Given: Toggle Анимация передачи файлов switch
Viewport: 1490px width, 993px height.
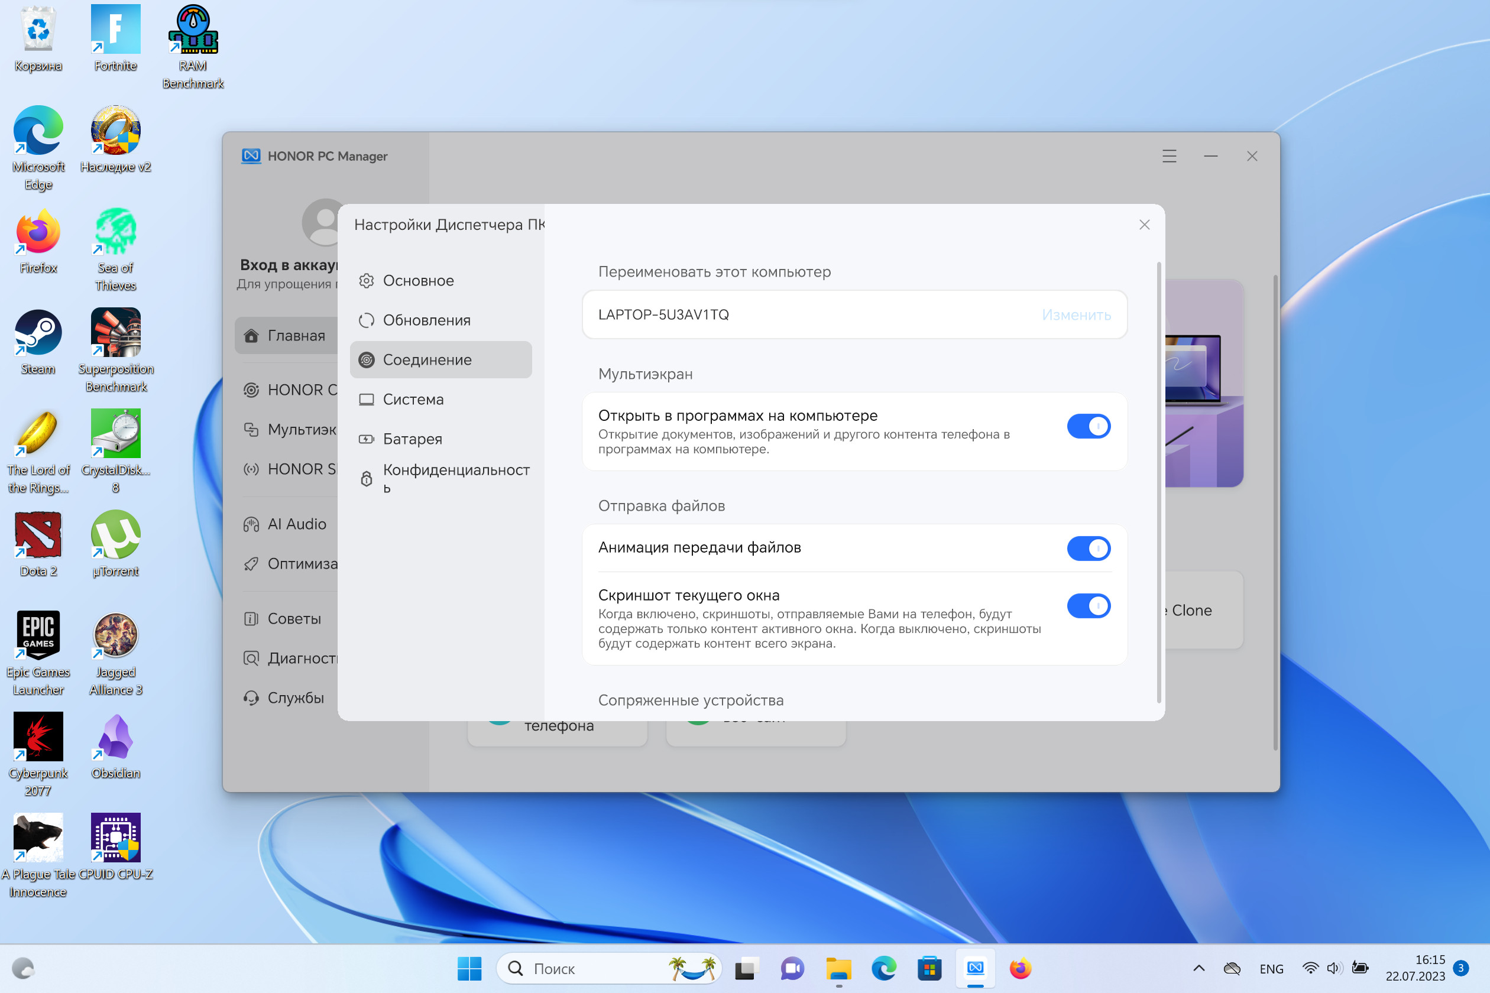Looking at the screenshot, I should [1089, 549].
